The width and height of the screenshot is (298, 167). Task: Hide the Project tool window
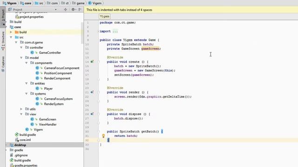80,9
